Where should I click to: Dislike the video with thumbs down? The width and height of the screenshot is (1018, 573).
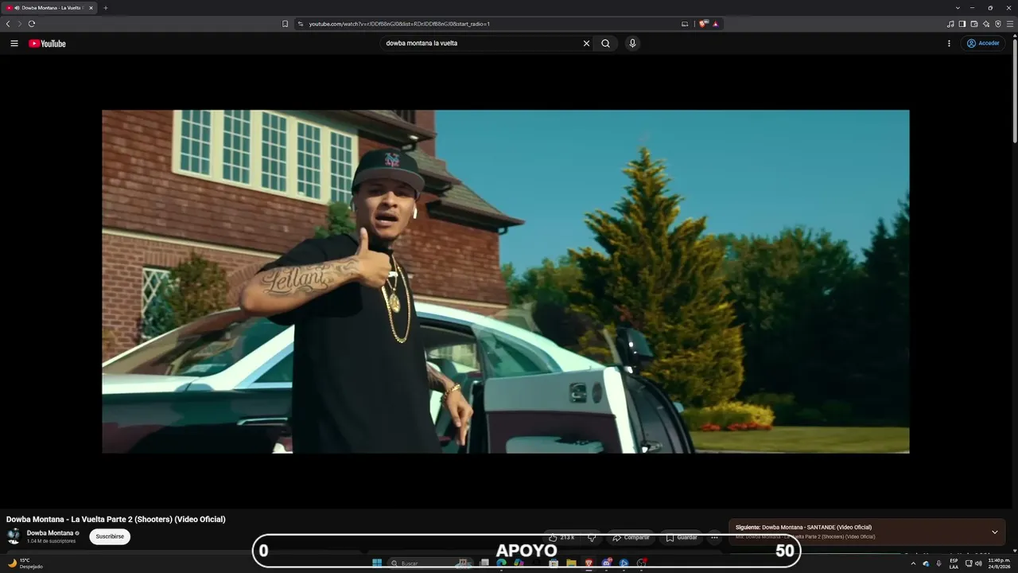pyautogui.click(x=592, y=537)
